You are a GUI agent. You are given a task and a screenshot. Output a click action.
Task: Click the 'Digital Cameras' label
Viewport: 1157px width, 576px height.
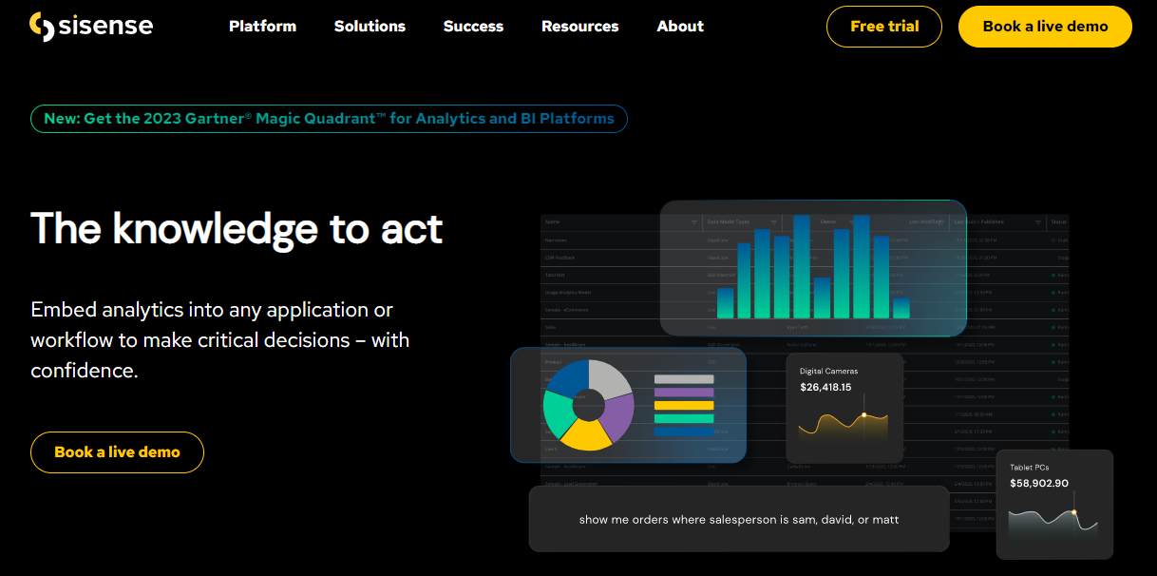828,371
